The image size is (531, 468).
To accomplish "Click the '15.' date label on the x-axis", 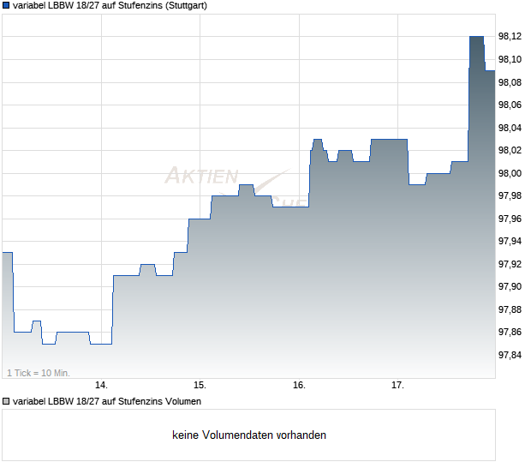I will point(200,385).
